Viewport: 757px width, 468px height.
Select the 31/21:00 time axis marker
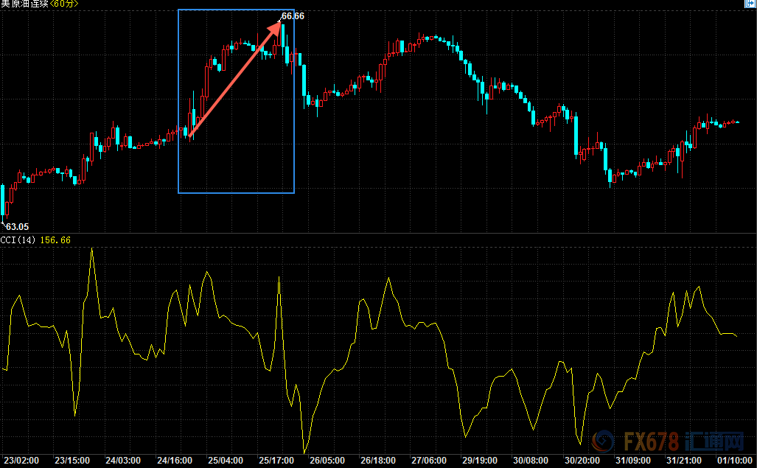pos(684,461)
